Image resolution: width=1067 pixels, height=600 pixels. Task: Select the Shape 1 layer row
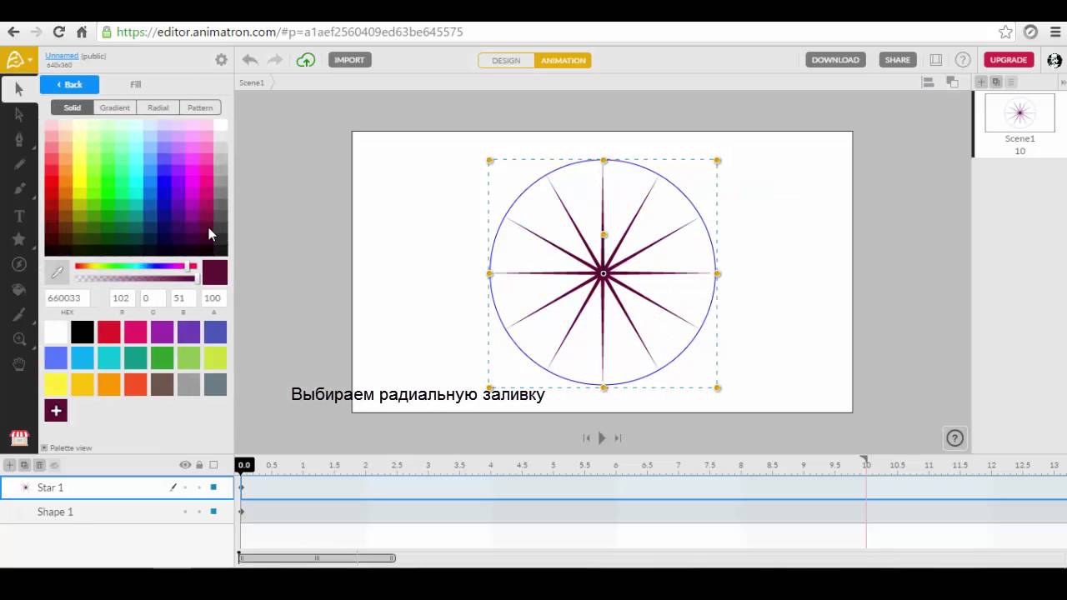117,512
